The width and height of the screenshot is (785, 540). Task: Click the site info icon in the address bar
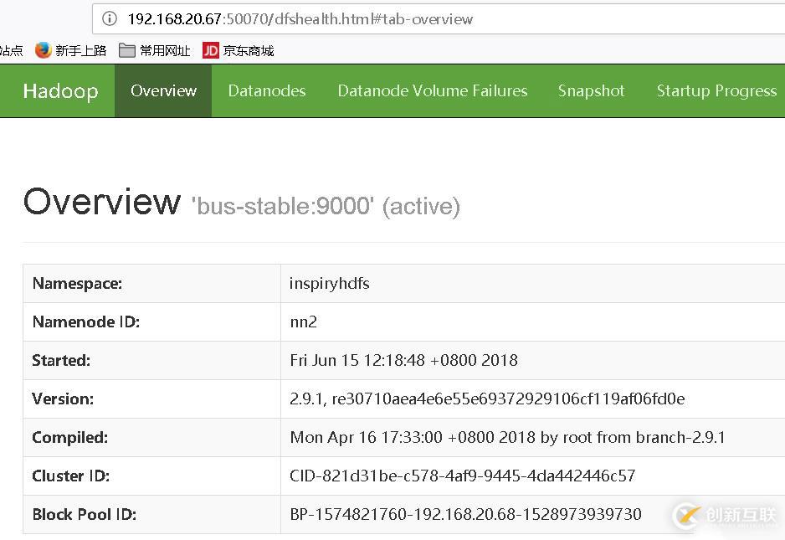click(110, 18)
